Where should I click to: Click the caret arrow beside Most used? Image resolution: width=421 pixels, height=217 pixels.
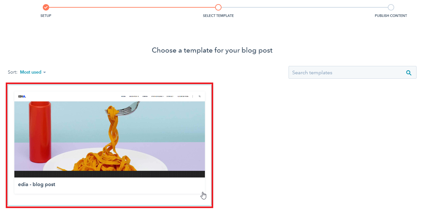point(44,72)
